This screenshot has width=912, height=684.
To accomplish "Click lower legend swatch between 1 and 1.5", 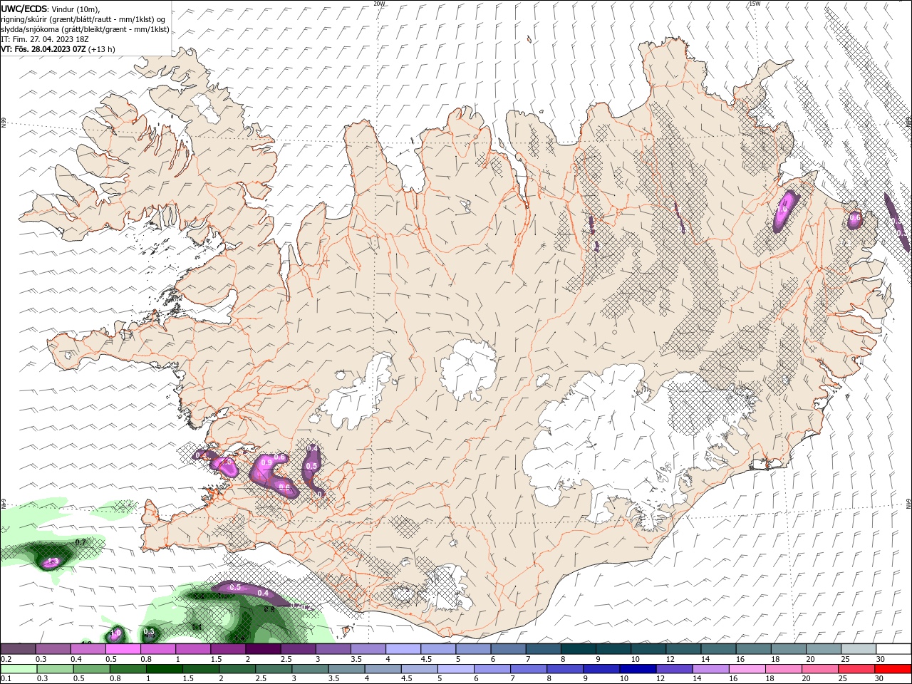I will (x=164, y=669).
